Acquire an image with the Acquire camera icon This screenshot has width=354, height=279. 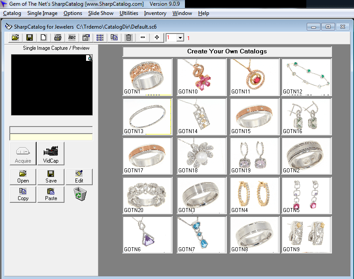coord(23,153)
